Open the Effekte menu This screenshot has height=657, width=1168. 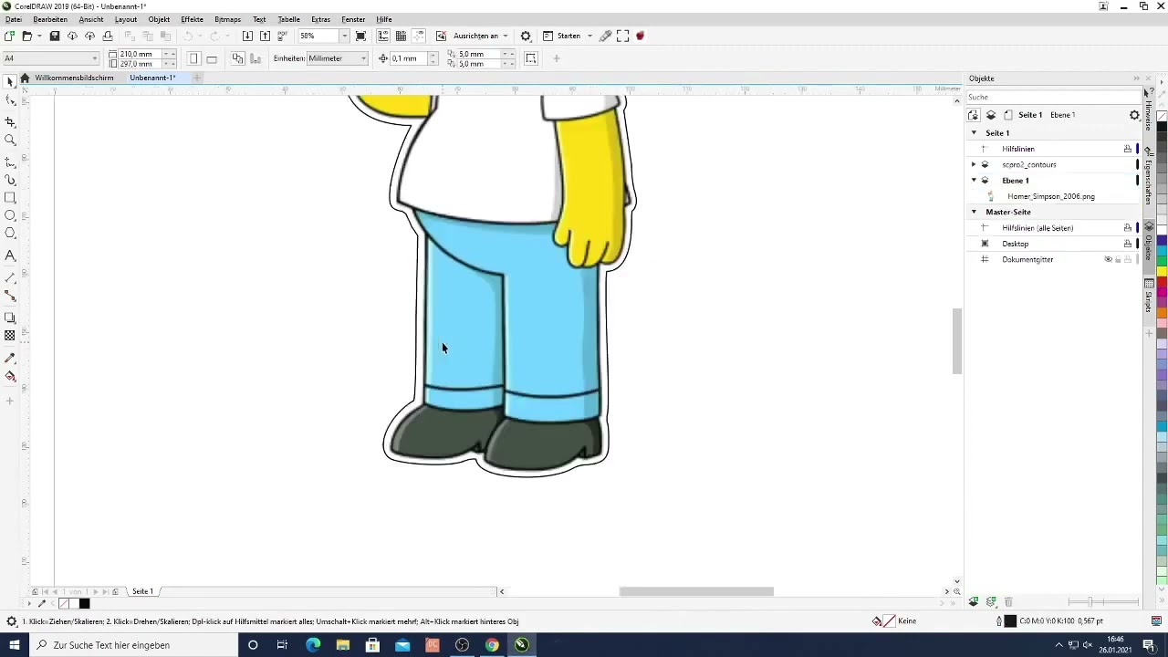pyautogui.click(x=192, y=19)
